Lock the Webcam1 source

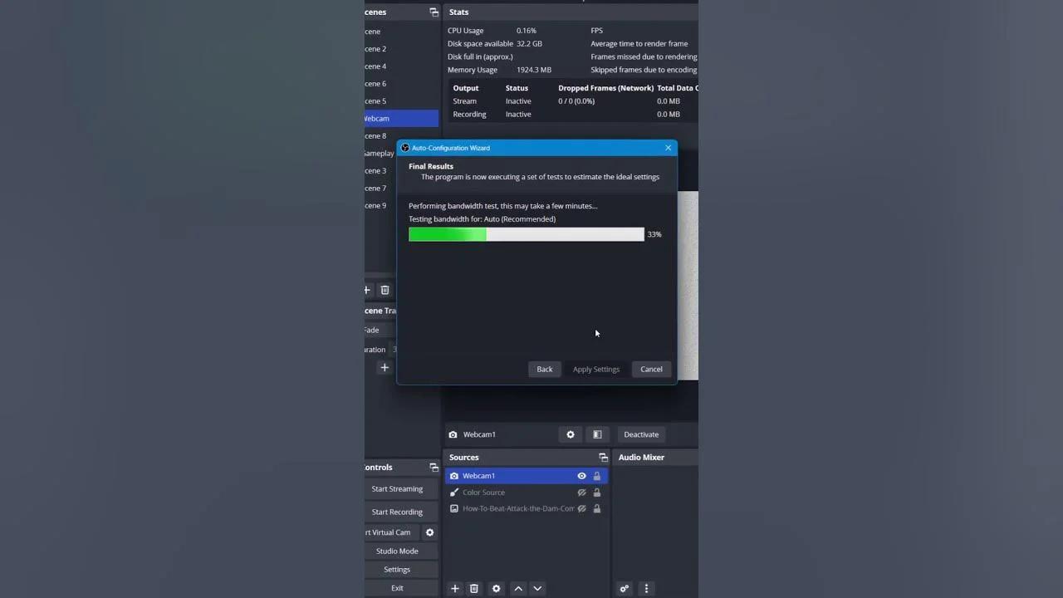596,476
